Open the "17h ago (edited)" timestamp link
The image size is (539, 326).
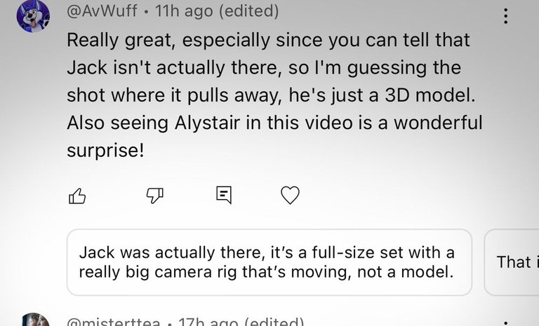point(241,322)
